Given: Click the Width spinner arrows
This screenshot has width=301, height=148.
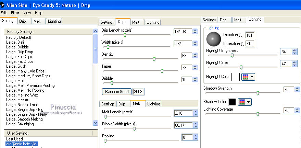Looking at the screenshot, I should click(195, 44).
